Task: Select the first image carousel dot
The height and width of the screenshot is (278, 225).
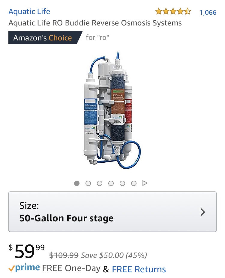Action: pyautogui.click(x=77, y=183)
